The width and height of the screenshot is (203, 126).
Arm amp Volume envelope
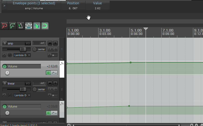coord(5,66)
